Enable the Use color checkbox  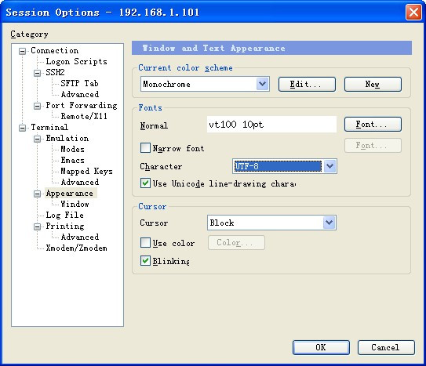(145, 242)
